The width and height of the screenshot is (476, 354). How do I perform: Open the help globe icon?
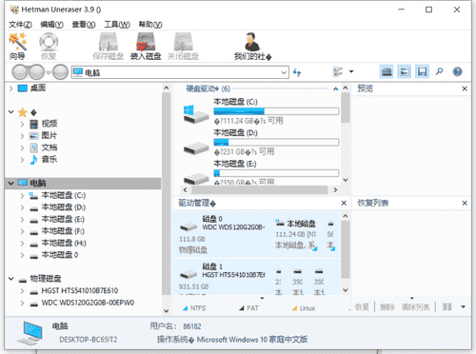tap(457, 71)
